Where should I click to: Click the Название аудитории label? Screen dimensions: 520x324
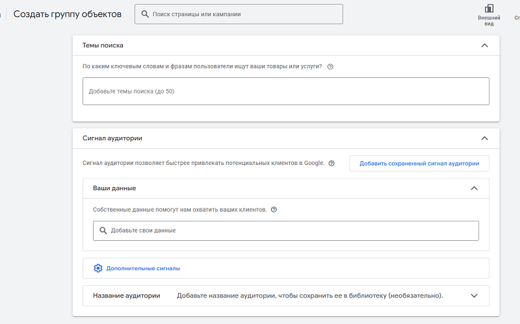126,295
